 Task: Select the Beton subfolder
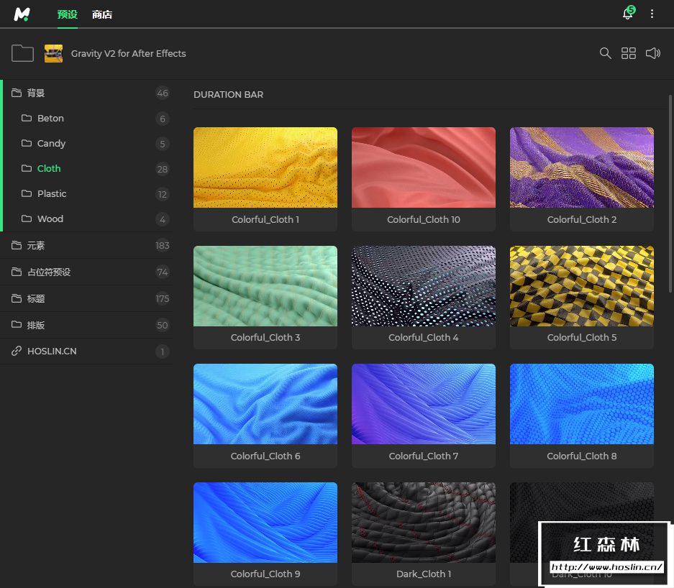(x=50, y=119)
